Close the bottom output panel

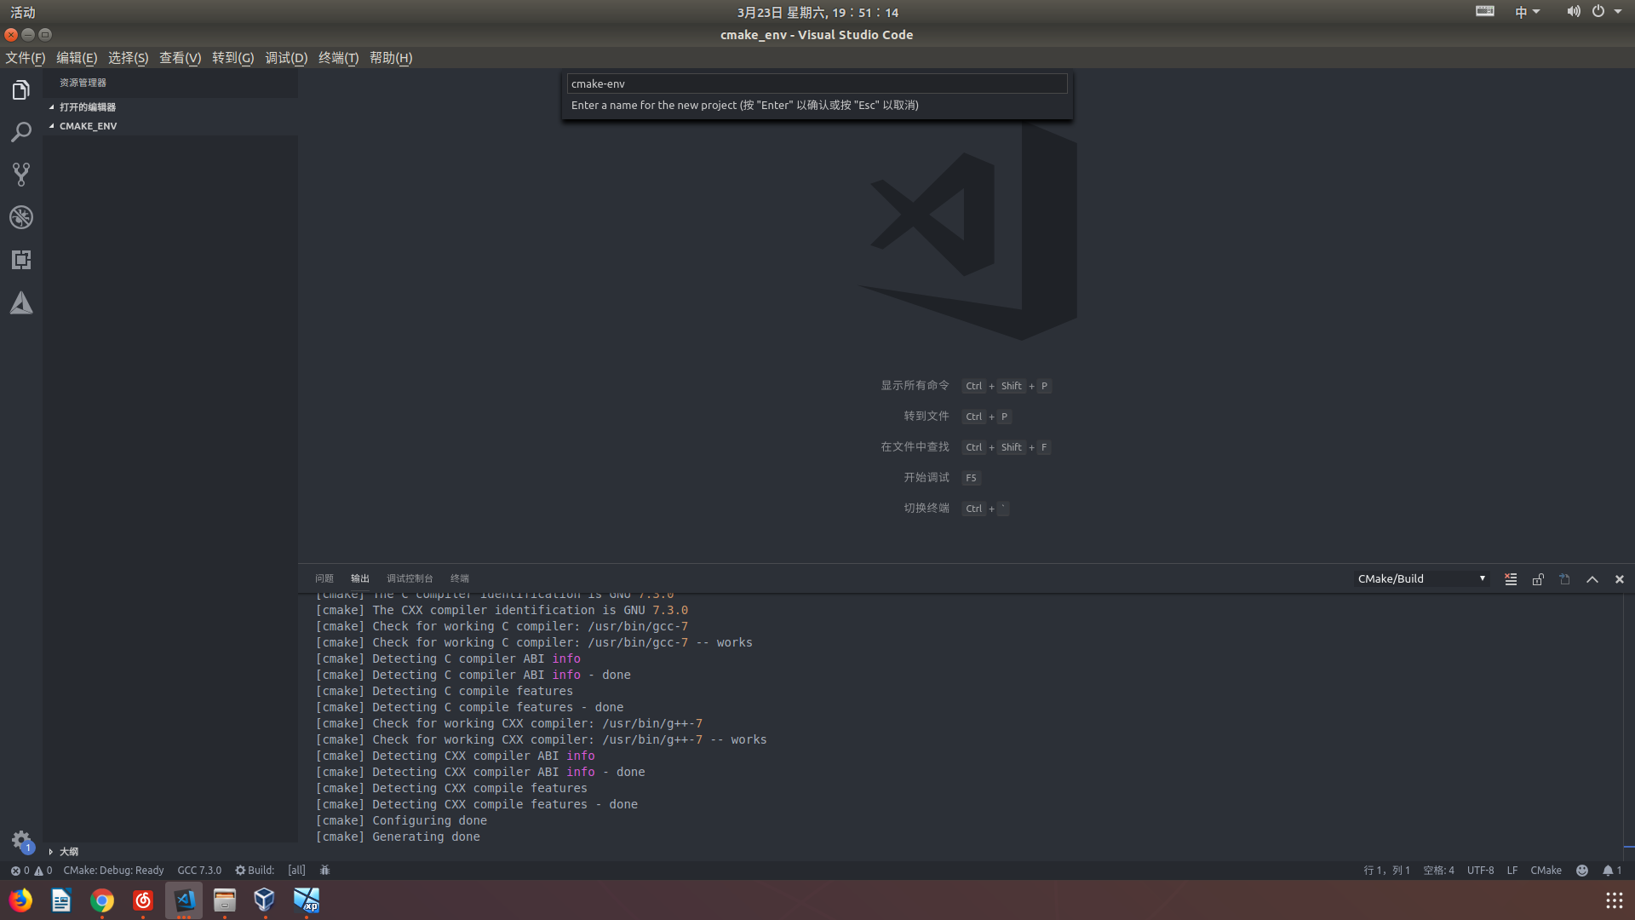tap(1620, 579)
